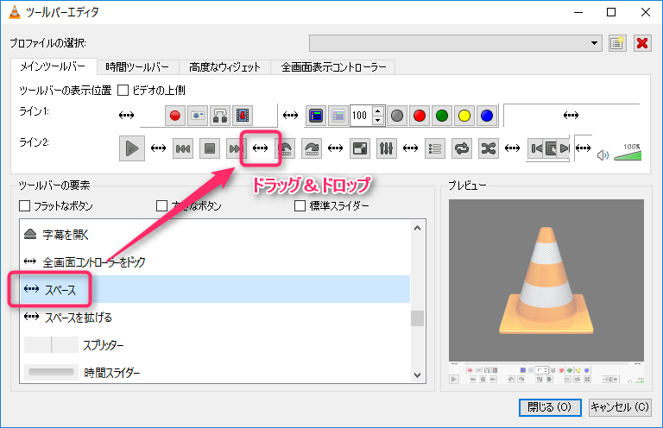This screenshot has width=663, height=428.
Task: Click the Shuffle random icon
Action: point(488,148)
